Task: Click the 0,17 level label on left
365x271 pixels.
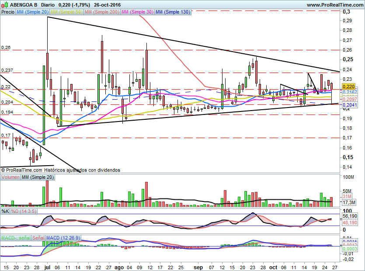Action: click(6, 135)
